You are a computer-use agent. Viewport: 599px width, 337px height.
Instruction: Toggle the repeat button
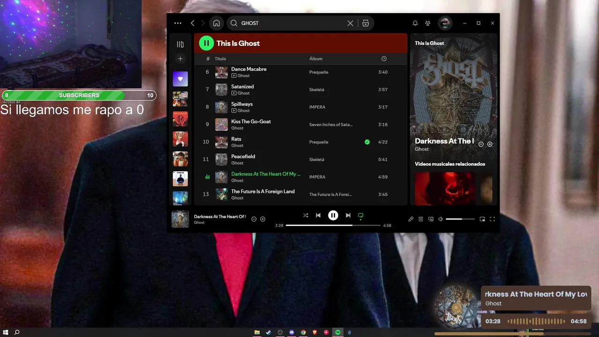(360, 215)
